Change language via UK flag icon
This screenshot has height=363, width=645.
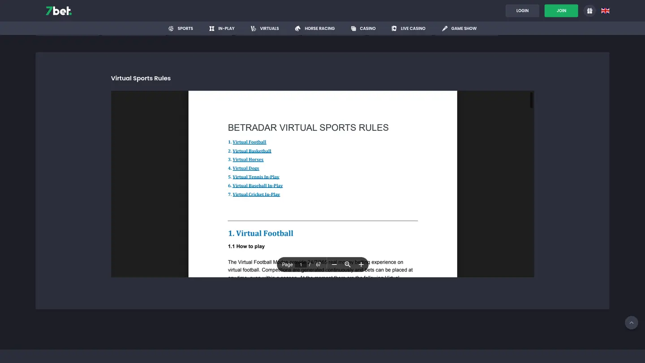point(605,11)
